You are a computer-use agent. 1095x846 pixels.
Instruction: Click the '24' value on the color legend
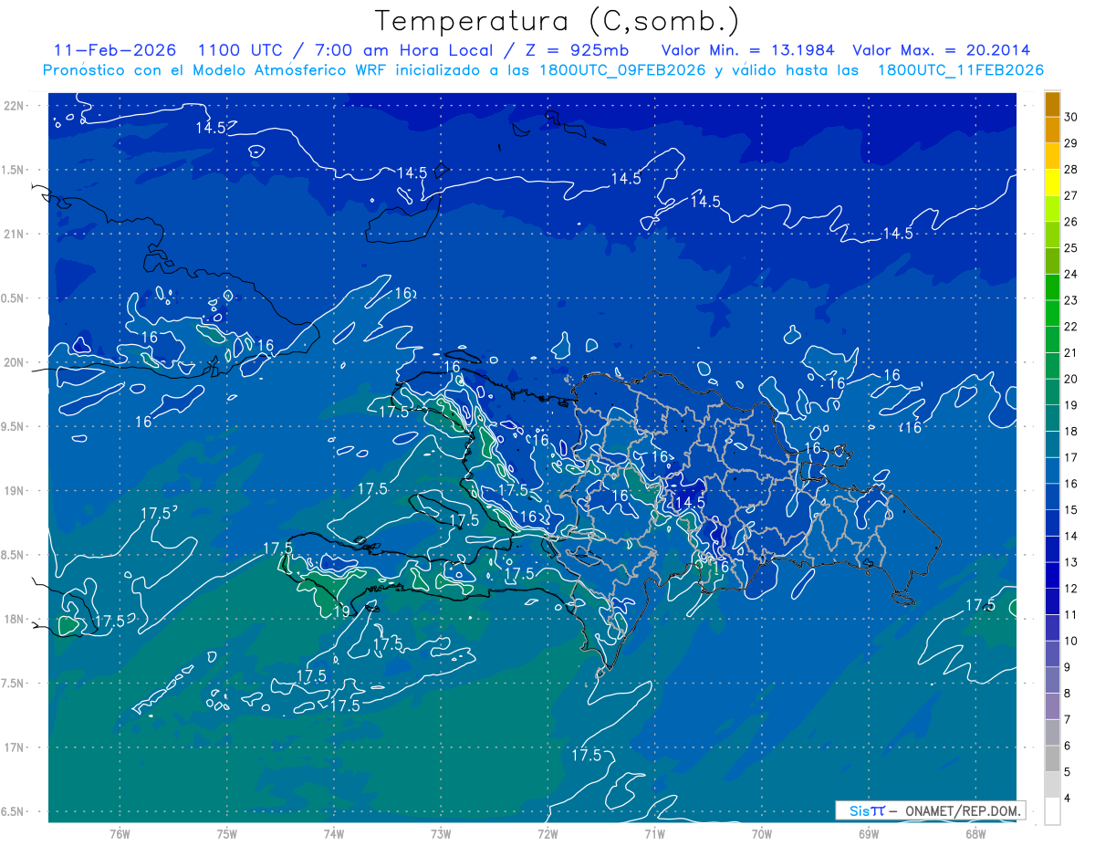(x=1071, y=274)
